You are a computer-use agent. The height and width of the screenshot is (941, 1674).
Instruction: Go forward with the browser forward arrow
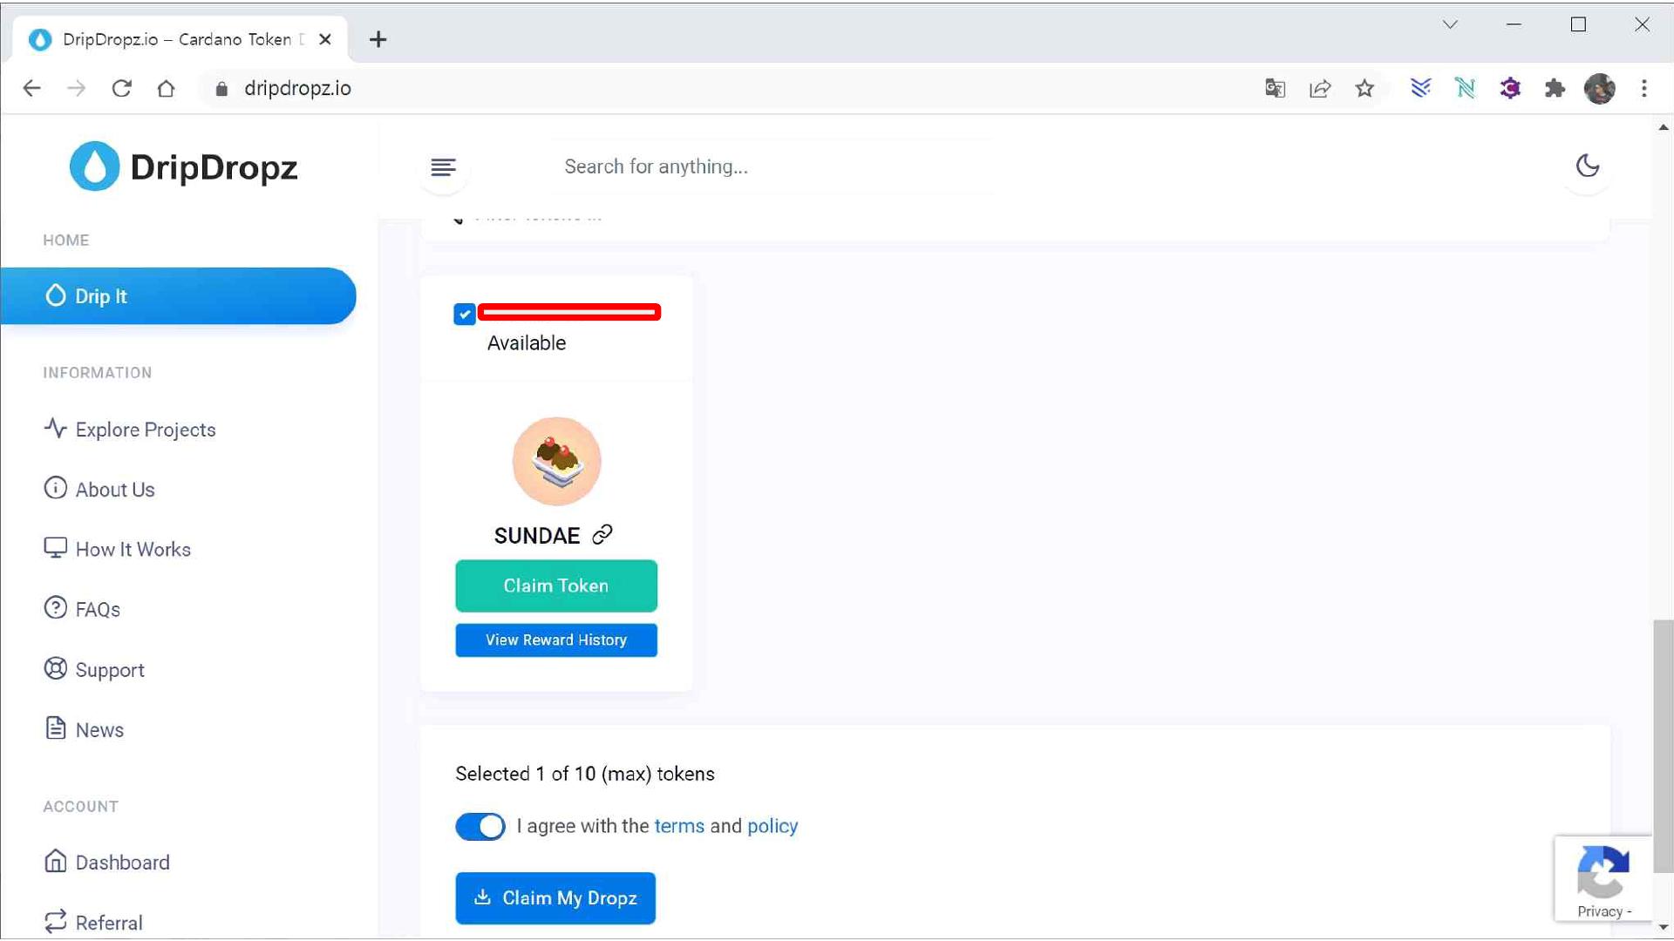tap(77, 88)
